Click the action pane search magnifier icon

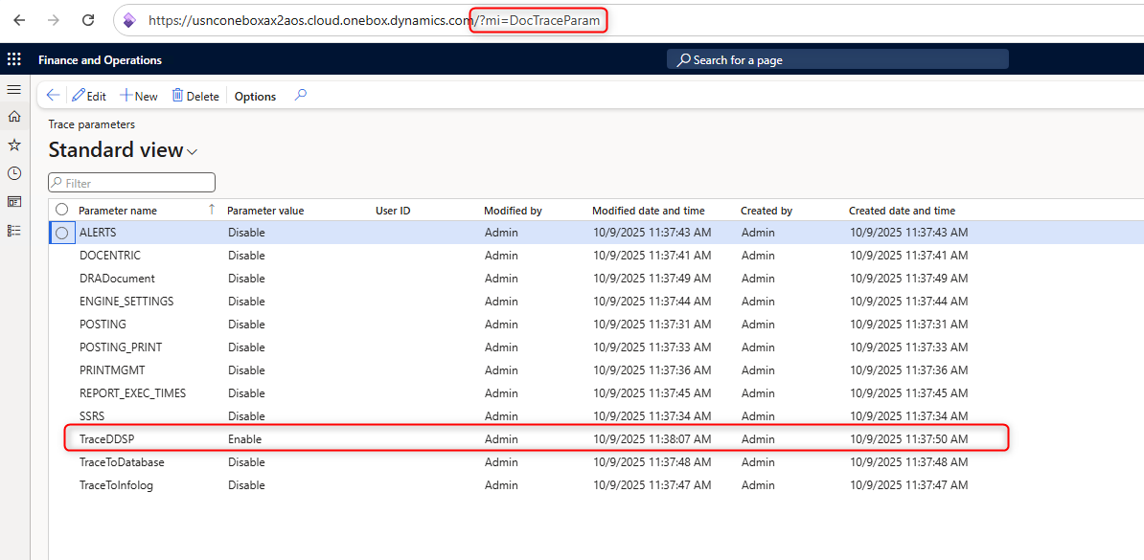(300, 96)
